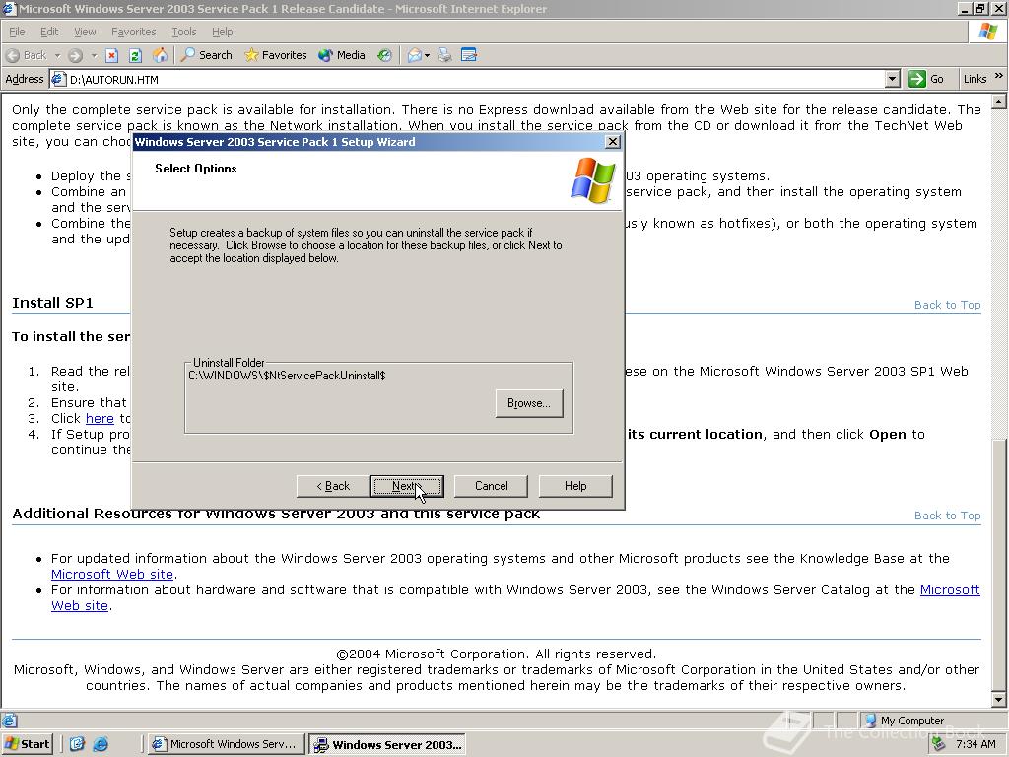This screenshot has height=757, width=1009.
Task: Open the Tools menu
Action: pyautogui.click(x=183, y=32)
